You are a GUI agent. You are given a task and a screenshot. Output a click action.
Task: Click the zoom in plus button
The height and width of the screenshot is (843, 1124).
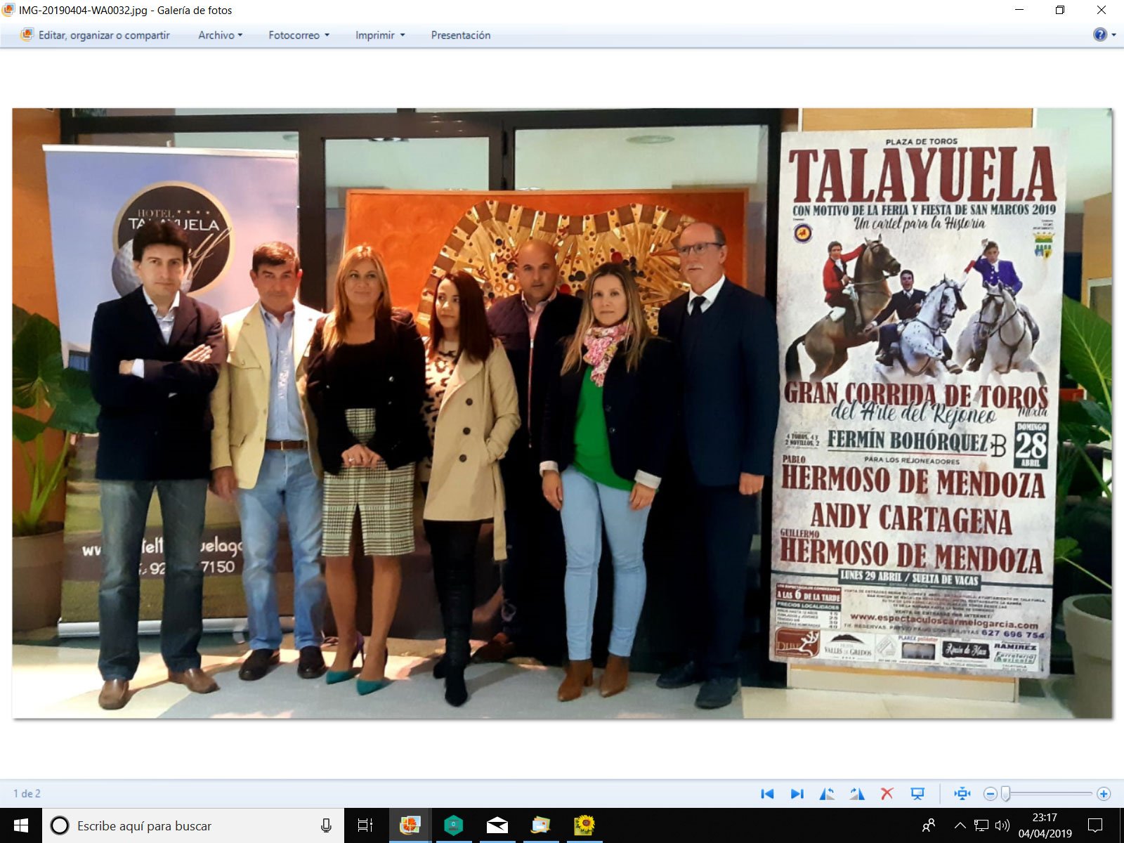(1104, 794)
